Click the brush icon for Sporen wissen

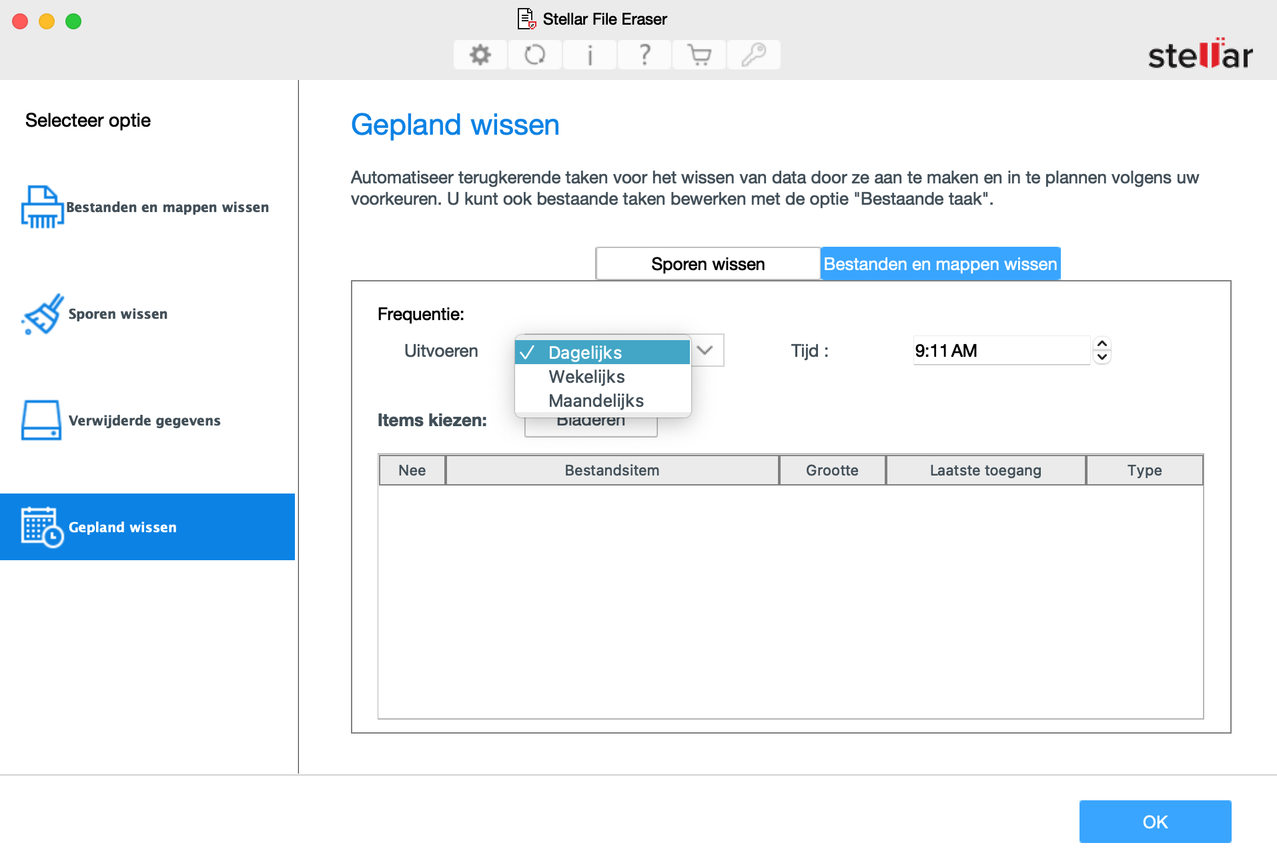(42, 313)
